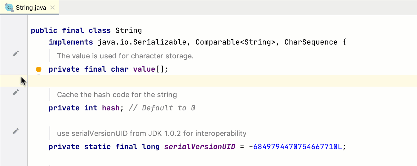Viewport: 417px width, 166px height.
Task: Click the 'Cache the hash code' doc comment
Action: coord(117,95)
